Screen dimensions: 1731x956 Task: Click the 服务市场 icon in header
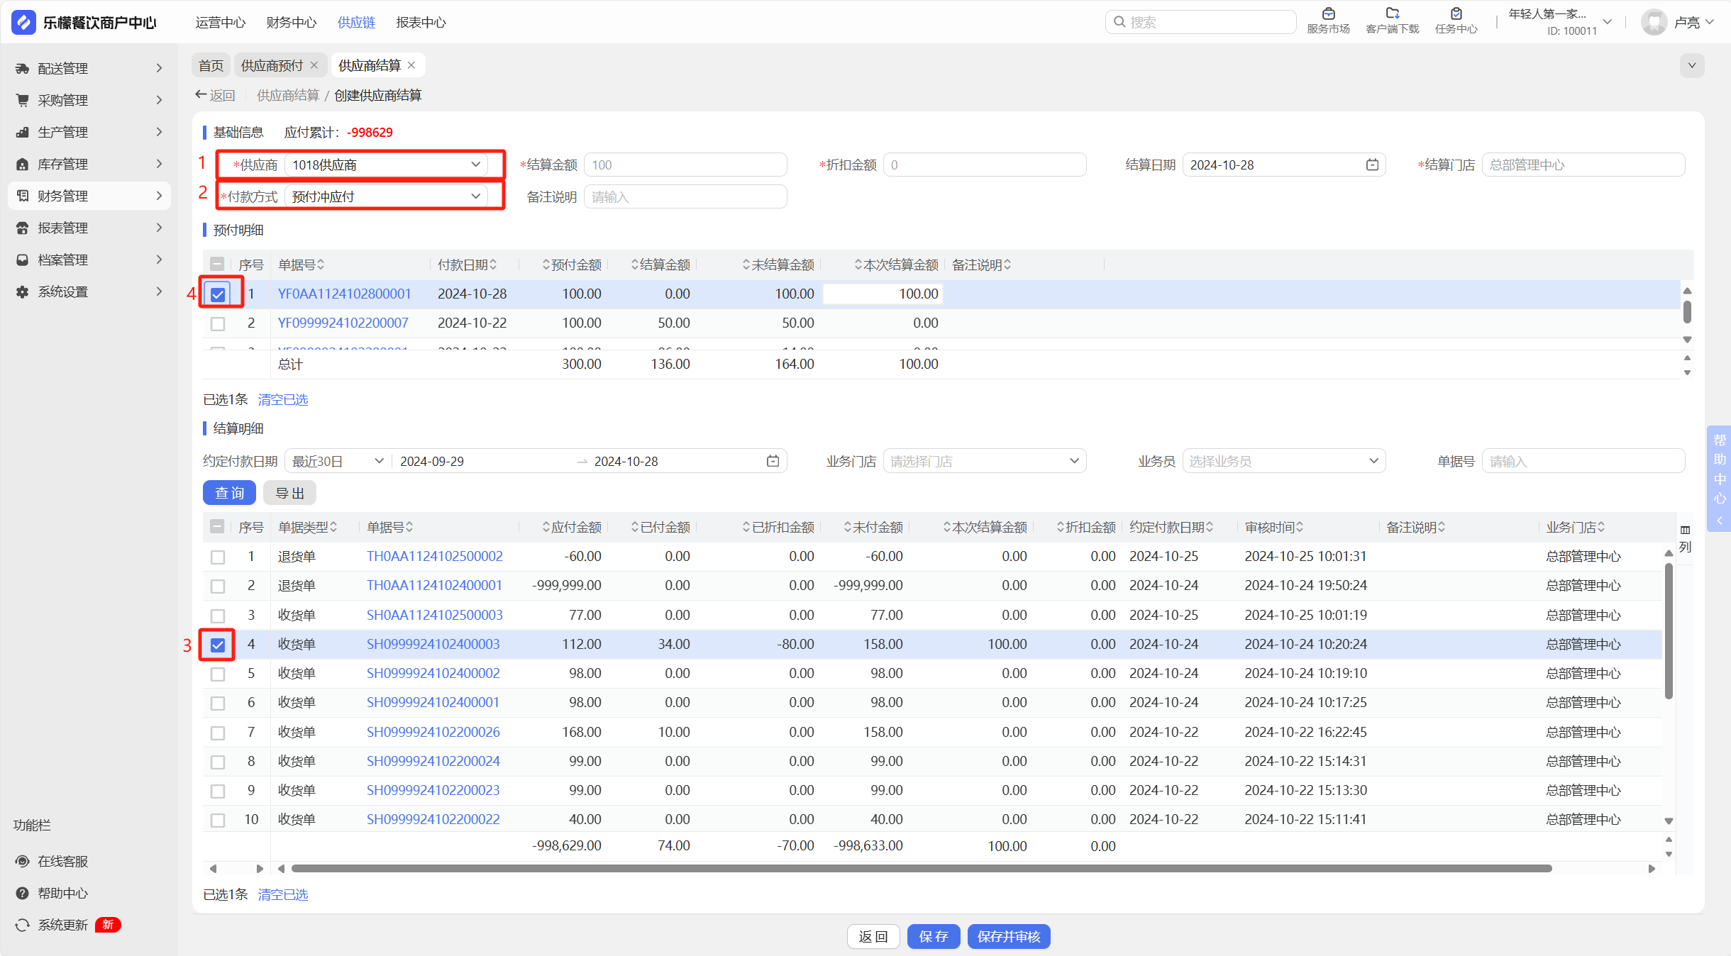1328,14
